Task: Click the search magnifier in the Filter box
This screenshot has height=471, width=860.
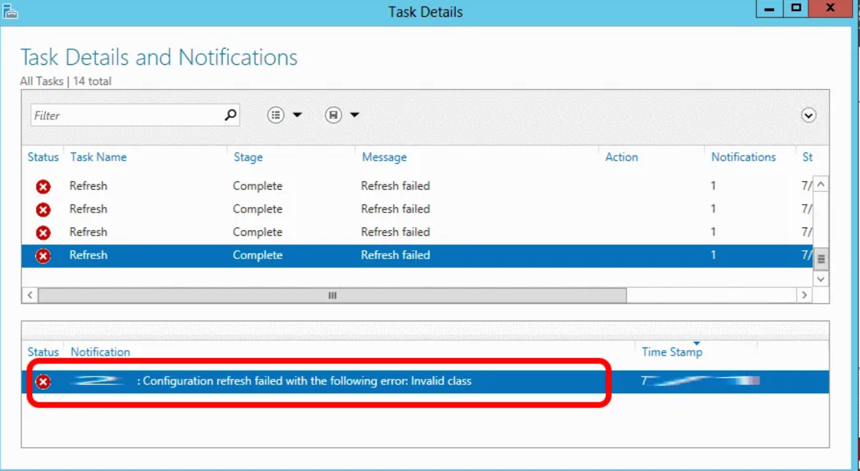Action: 231,115
